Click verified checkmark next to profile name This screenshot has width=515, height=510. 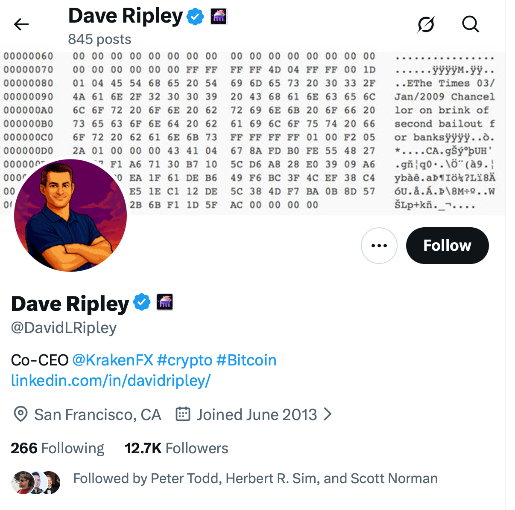[142, 302]
